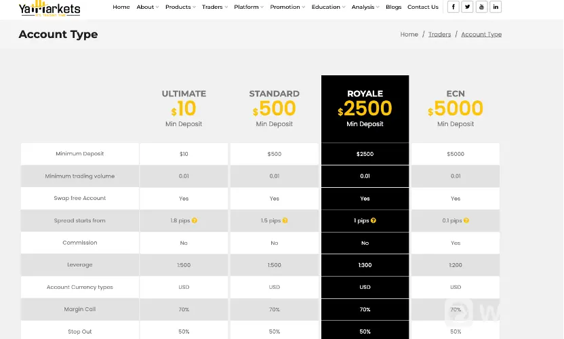This screenshot has height=339, width=564.
Task: Expand the Traders menu
Action: point(215,7)
